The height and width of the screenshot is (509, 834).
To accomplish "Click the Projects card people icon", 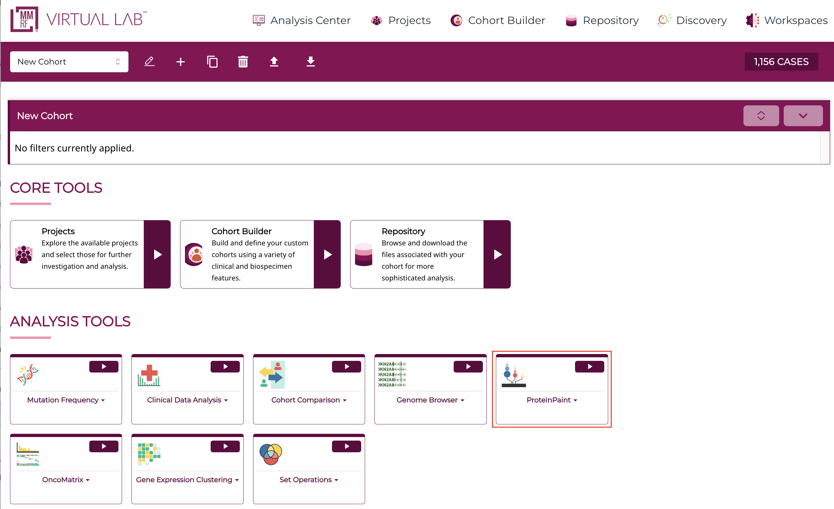I will 24,254.
